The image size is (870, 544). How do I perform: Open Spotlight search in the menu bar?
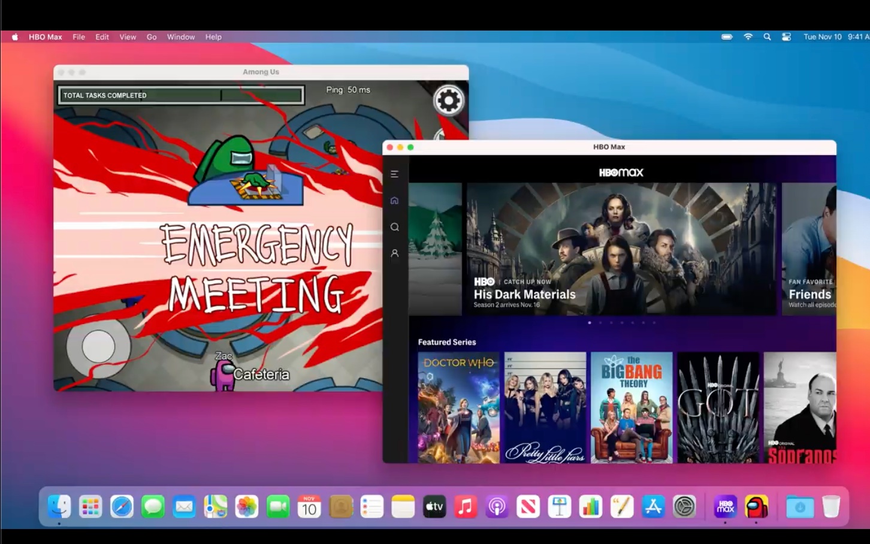point(767,37)
